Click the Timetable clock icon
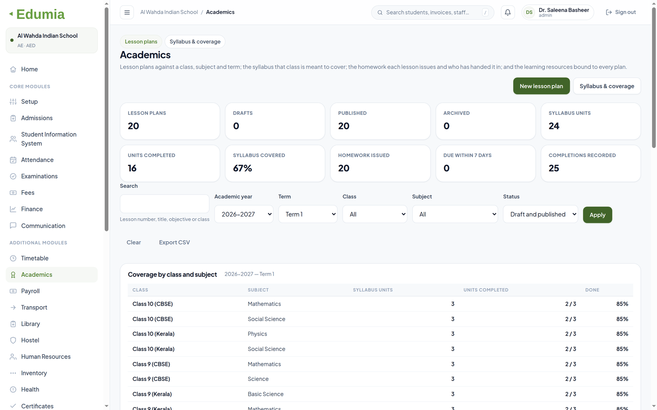The width and height of the screenshot is (657, 410). [13, 258]
